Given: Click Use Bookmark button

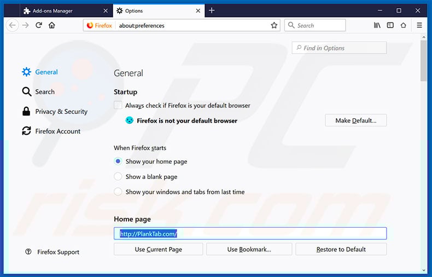Looking at the screenshot, I should [x=249, y=249].
